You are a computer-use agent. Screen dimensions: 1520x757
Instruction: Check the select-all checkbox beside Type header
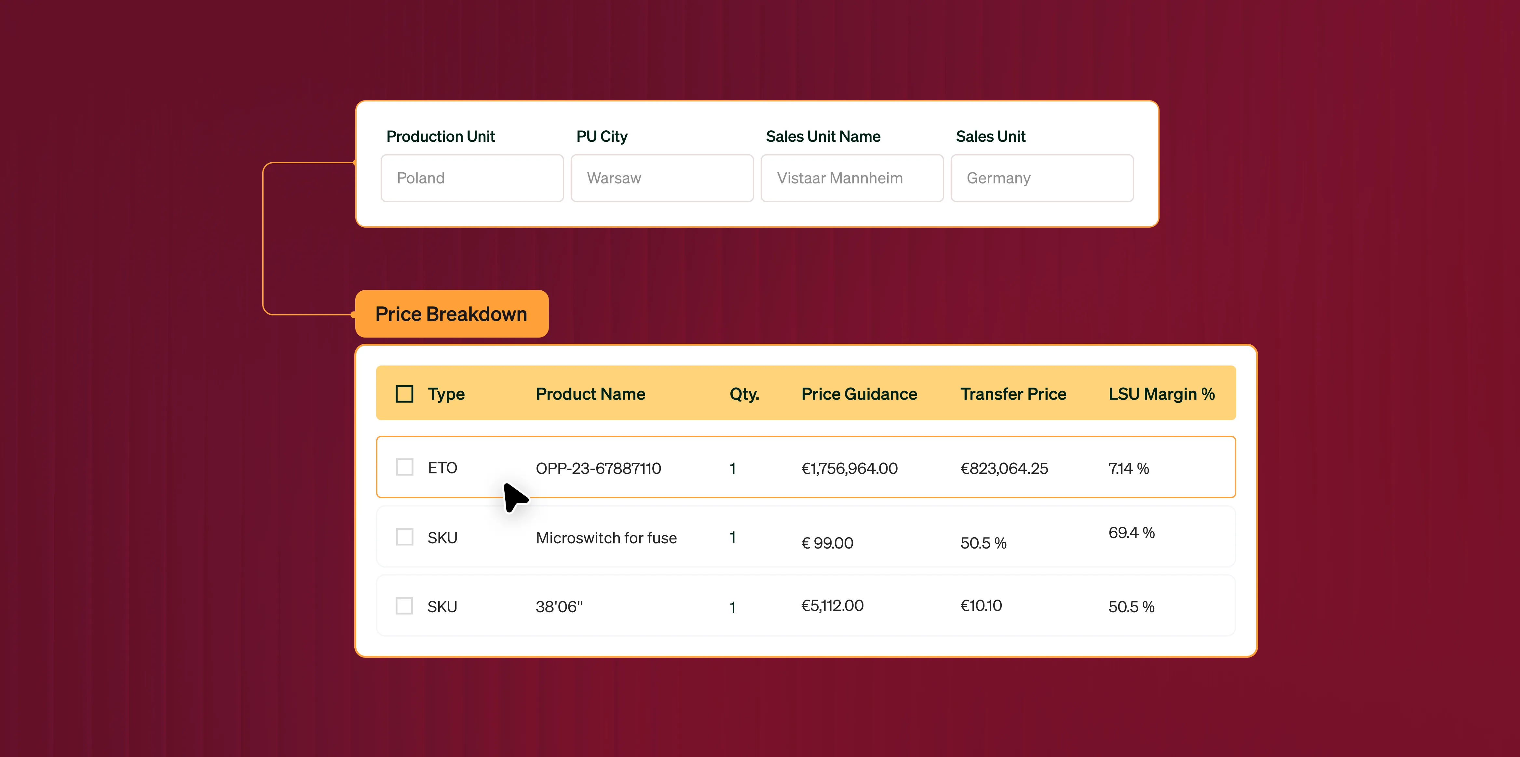(x=404, y=394)
